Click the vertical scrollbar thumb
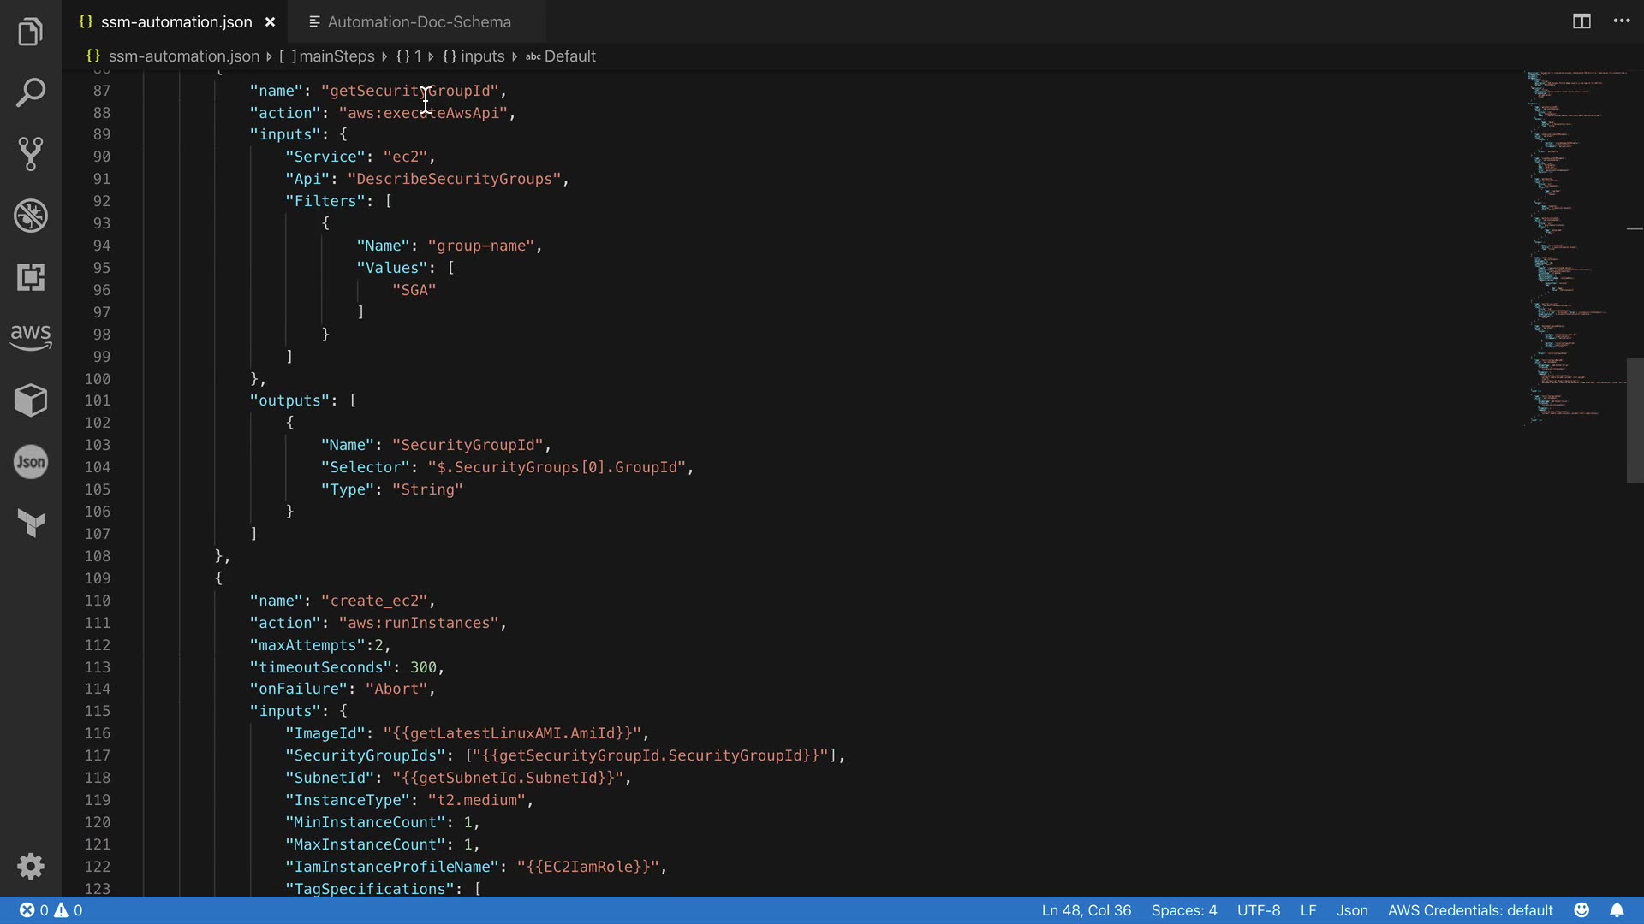Viewport: 1644px width, 924px height. (1634, 419)
